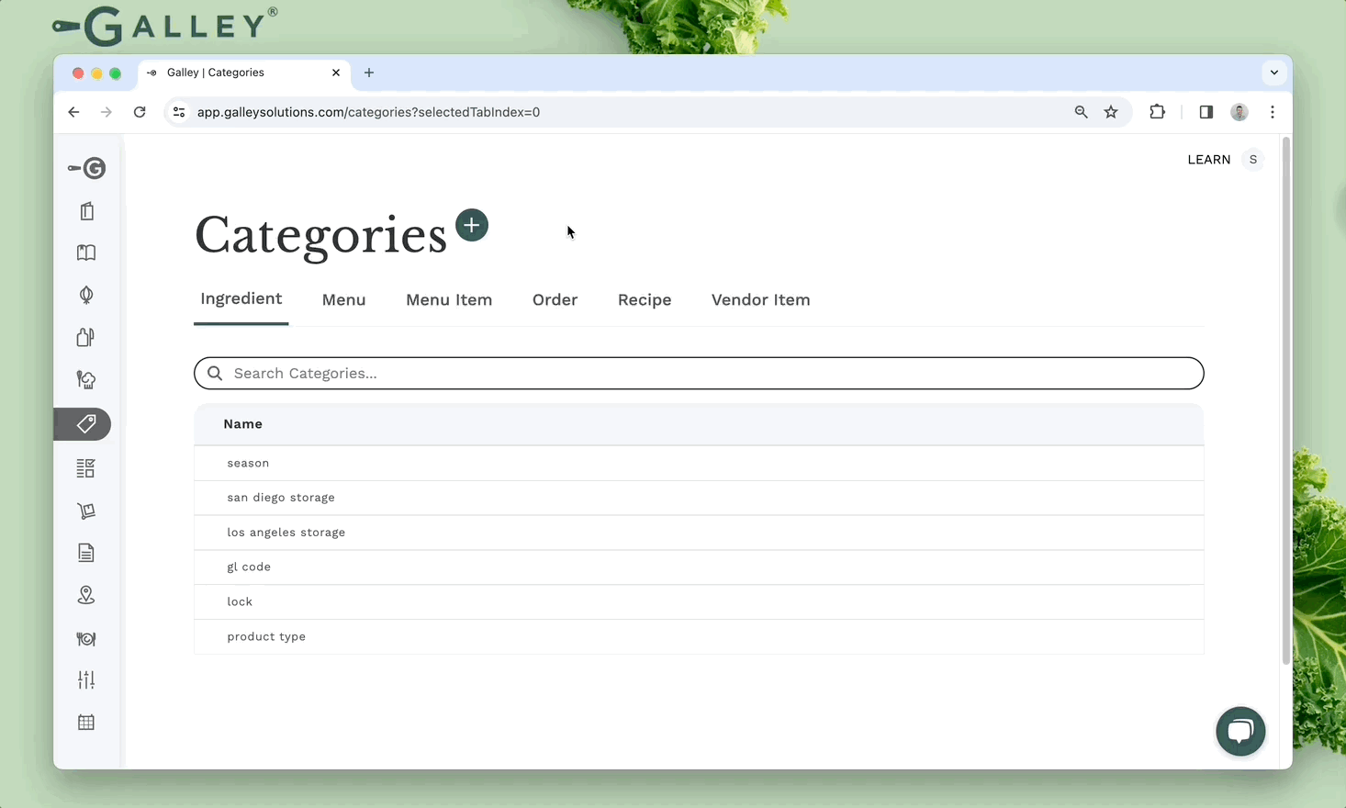Switch to the Menu Item tab
This screenshot has width=1346, height=808.
point(448,300)
